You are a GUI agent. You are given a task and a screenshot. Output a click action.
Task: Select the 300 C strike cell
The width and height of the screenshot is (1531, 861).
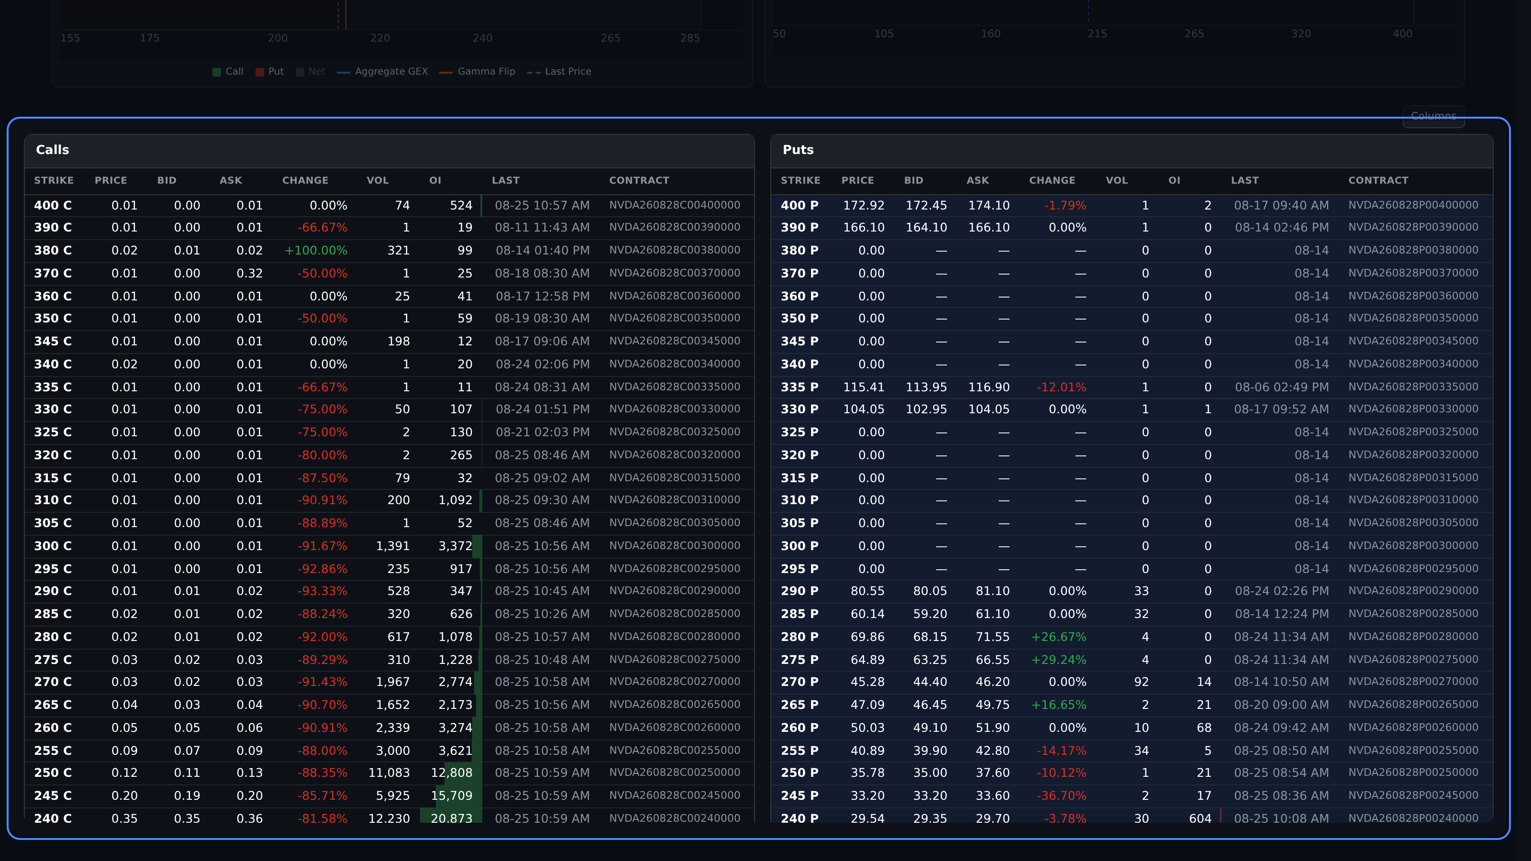(x=53, y=545)
